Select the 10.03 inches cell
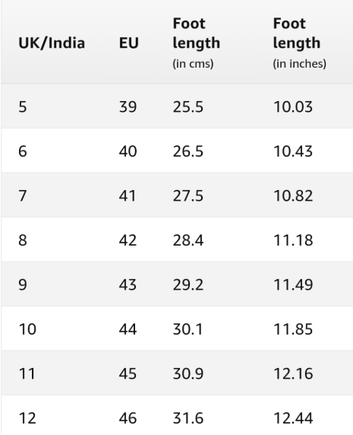The image size is (353, 435). click(x=293, y=106)
